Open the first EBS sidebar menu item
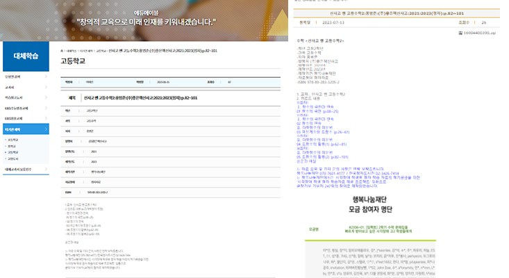The image size is (509, 278). (x=19, y=108)
